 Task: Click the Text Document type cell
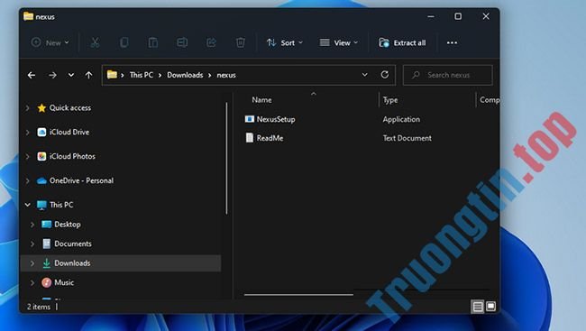[407, 138]
